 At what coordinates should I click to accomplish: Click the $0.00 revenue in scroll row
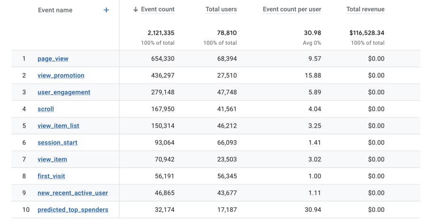pos(376,109)
